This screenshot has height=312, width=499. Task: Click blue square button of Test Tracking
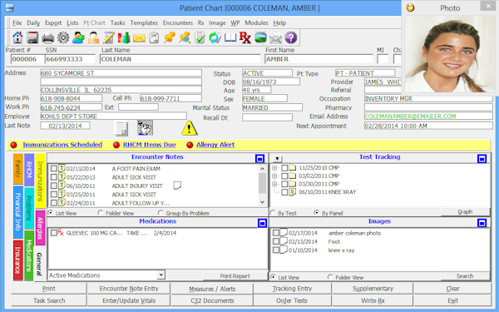pos(482,159)
